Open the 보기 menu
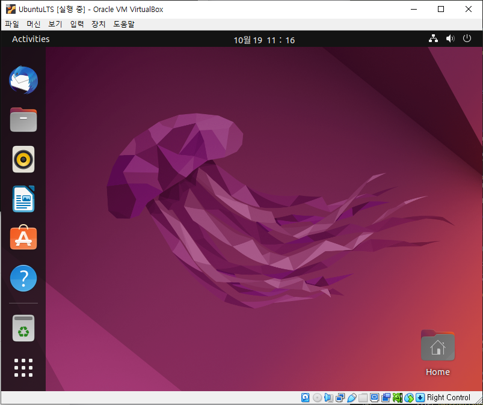483x405 pixels. click(55, 24)
